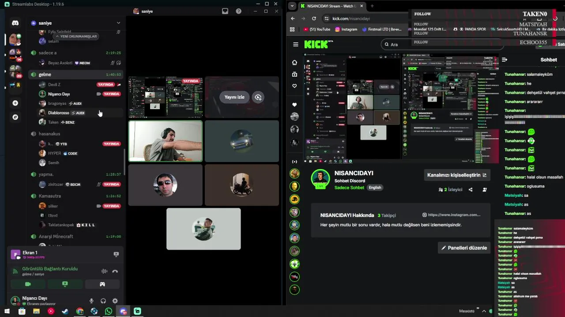
Task: Open connection info 'Görüntülü Bağlantı Kuruldu'
Action: [50, 269]
